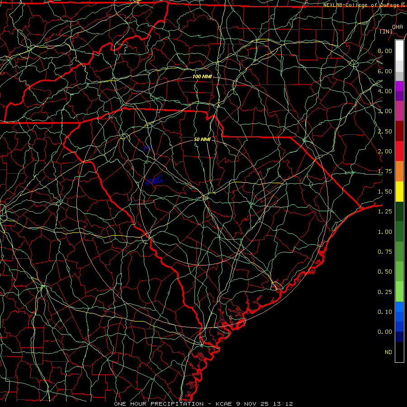
Task: Click the '1.00' legend value
Action: [385, 232]
